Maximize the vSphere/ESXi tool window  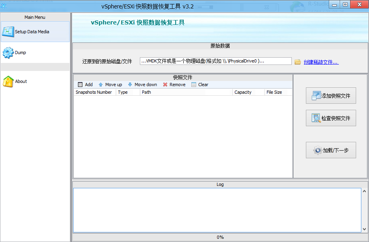tap(345, 4)
